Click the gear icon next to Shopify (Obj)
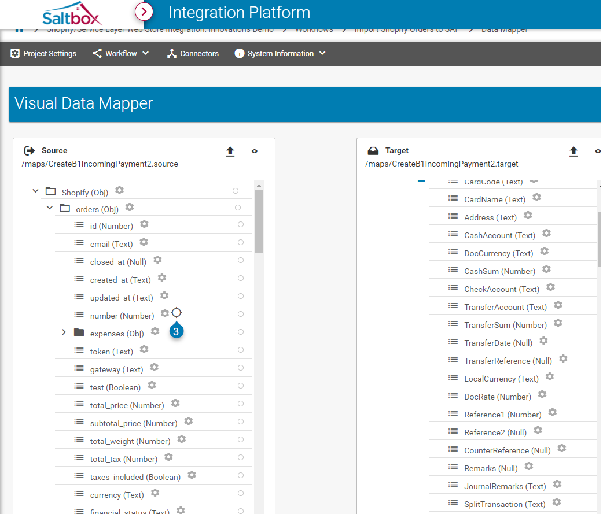This screenshot has height=514, width=603. (x=120, y=190)
